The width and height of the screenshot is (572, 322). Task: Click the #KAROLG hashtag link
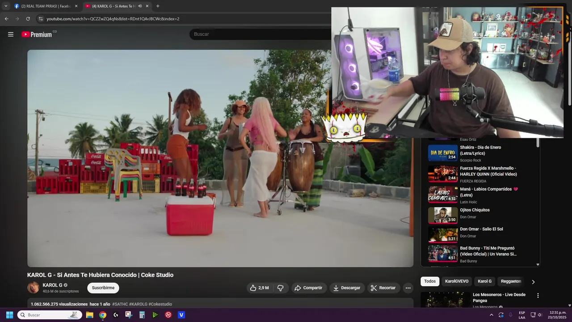coord(138,304)
